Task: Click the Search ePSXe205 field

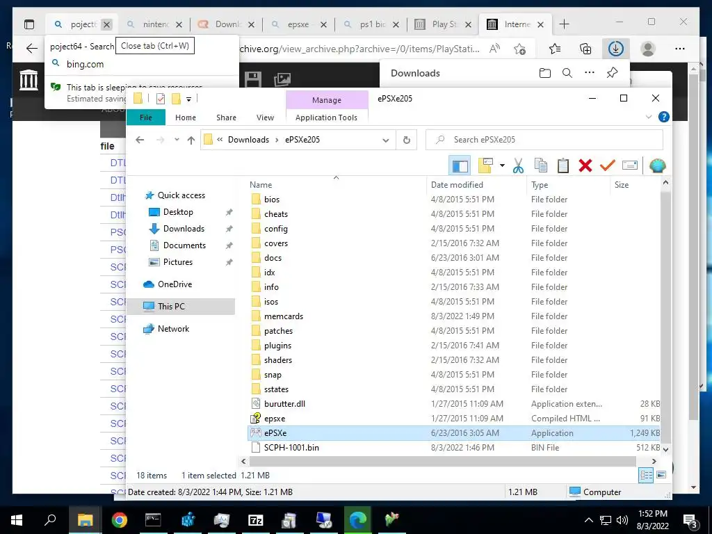Action: [x=544, y=140]
